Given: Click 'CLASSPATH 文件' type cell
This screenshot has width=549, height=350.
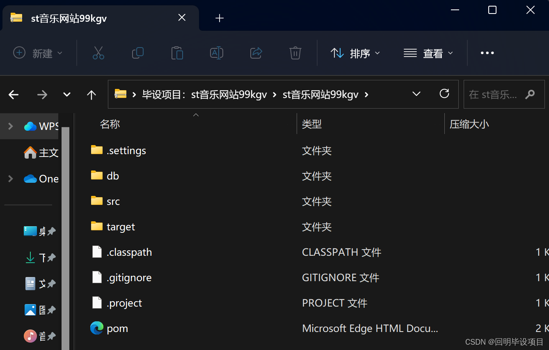Looking at the screenshot, I should coord(342,252).
